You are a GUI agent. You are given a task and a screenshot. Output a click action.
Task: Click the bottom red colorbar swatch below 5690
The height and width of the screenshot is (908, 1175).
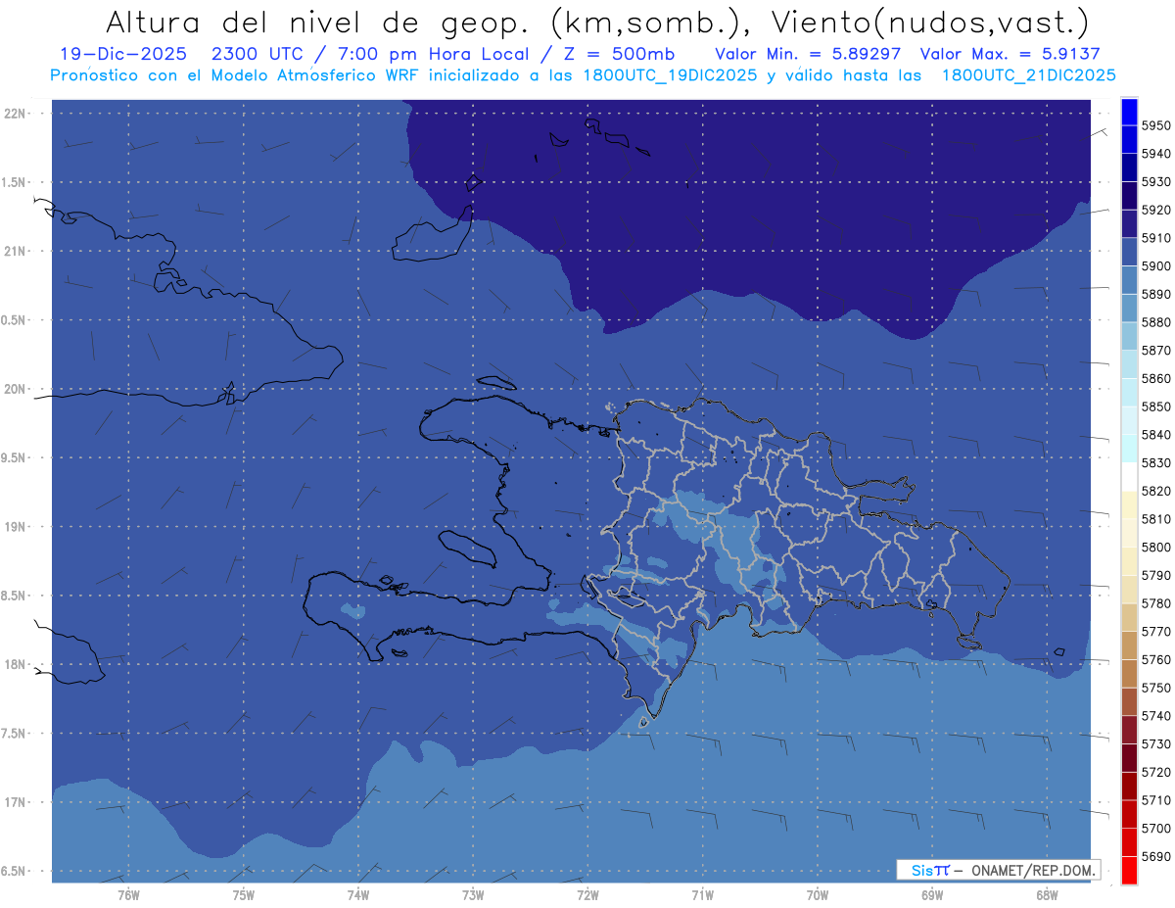click(x=1129, y=870)
